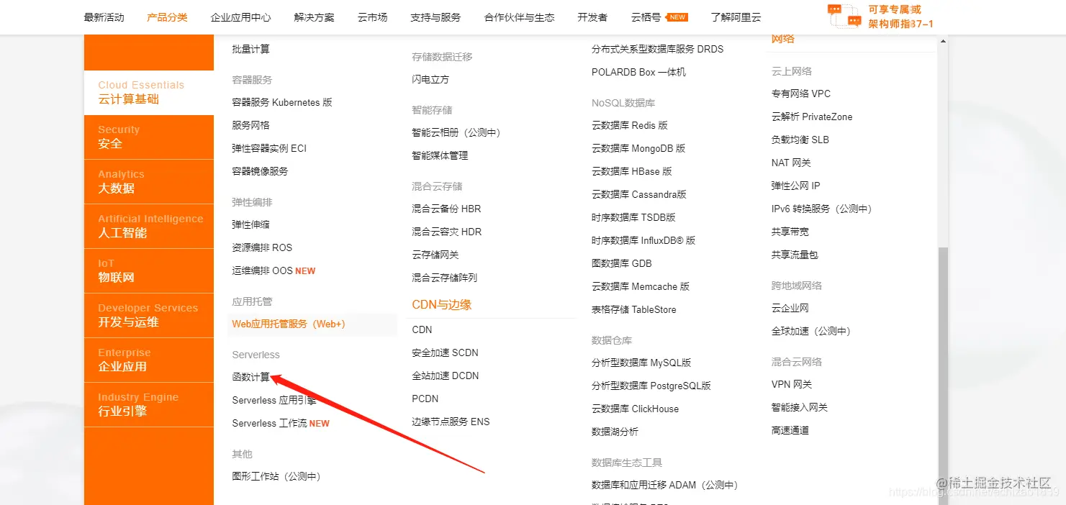1066x505 pixels.
Task: Open the 函数计算 product link
Action: pyautogui.click(x=250, y=377)
